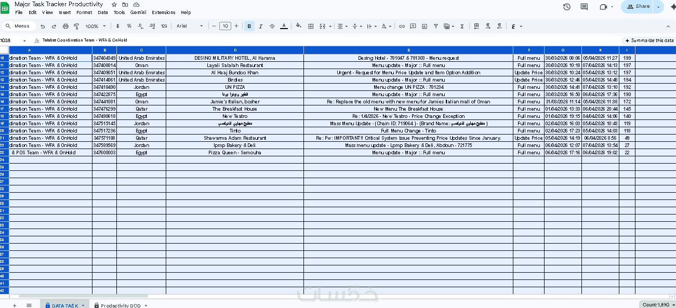
Task: Open the zoom 100% dropdown
Action: pyautogui.click(x=96, y=26)
